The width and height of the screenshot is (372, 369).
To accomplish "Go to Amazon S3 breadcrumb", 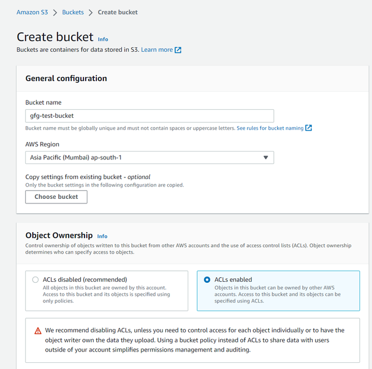I will pyautogui.click(x=32, y=12).
